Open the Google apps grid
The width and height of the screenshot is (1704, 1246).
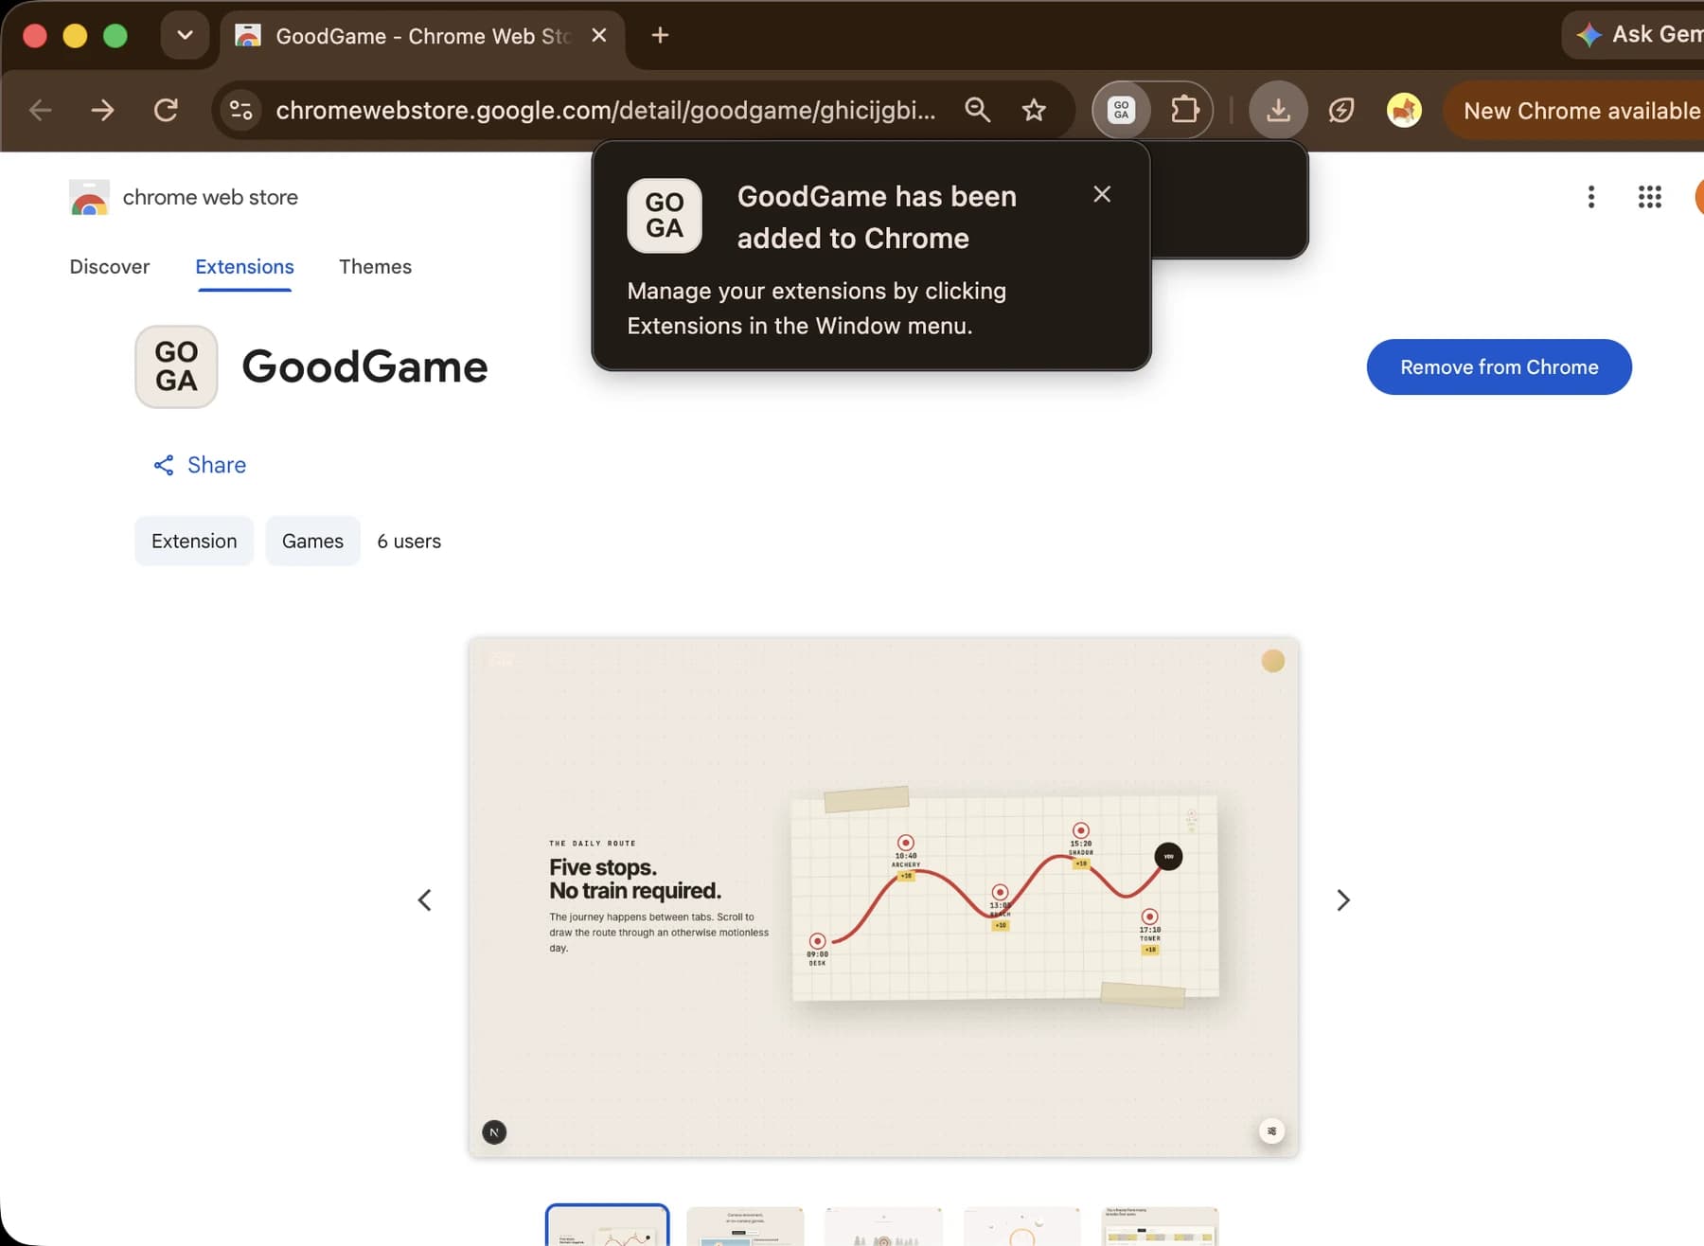(1650, 197)
